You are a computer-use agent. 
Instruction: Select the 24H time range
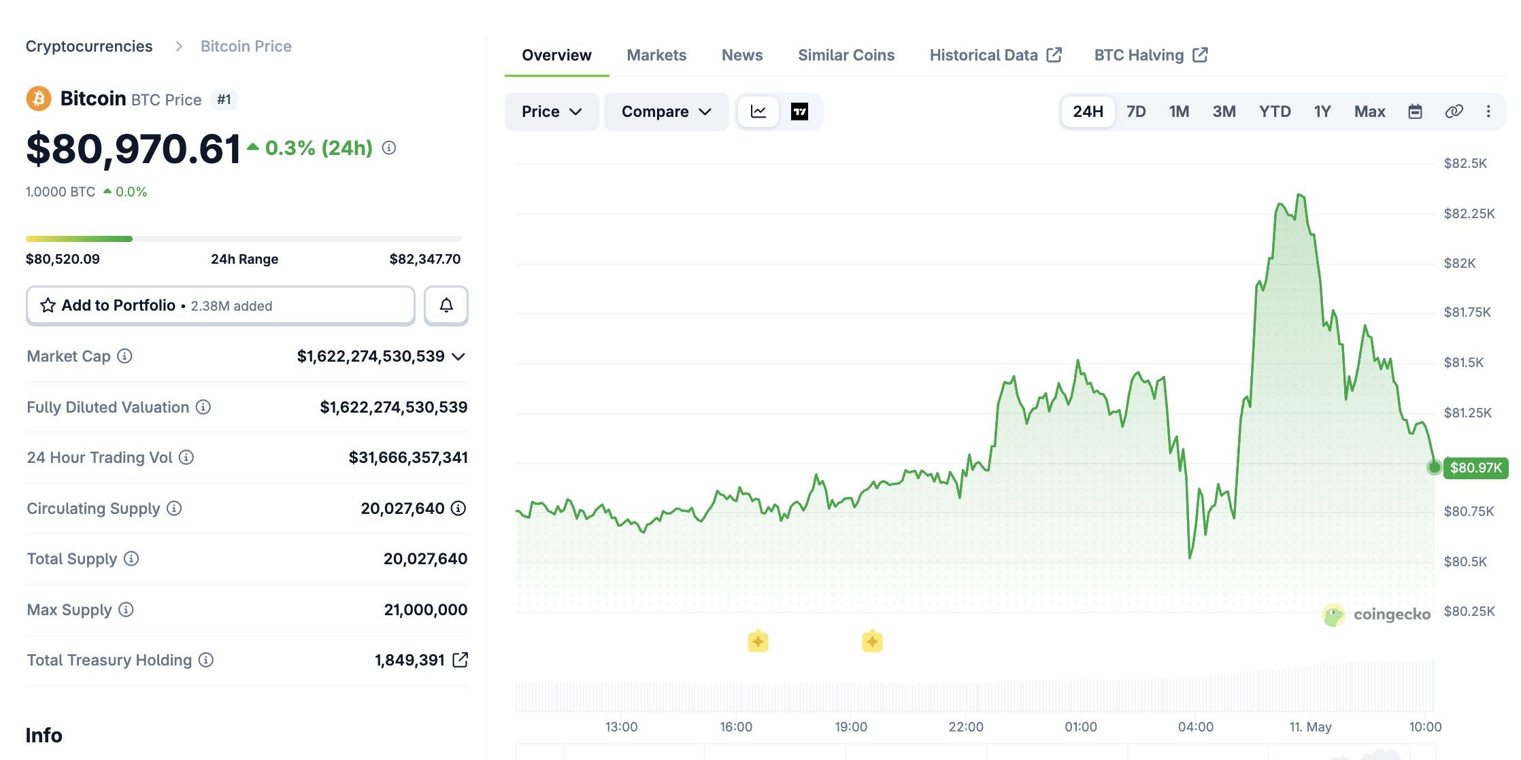pyautogui.click(x=1088, y=111)
